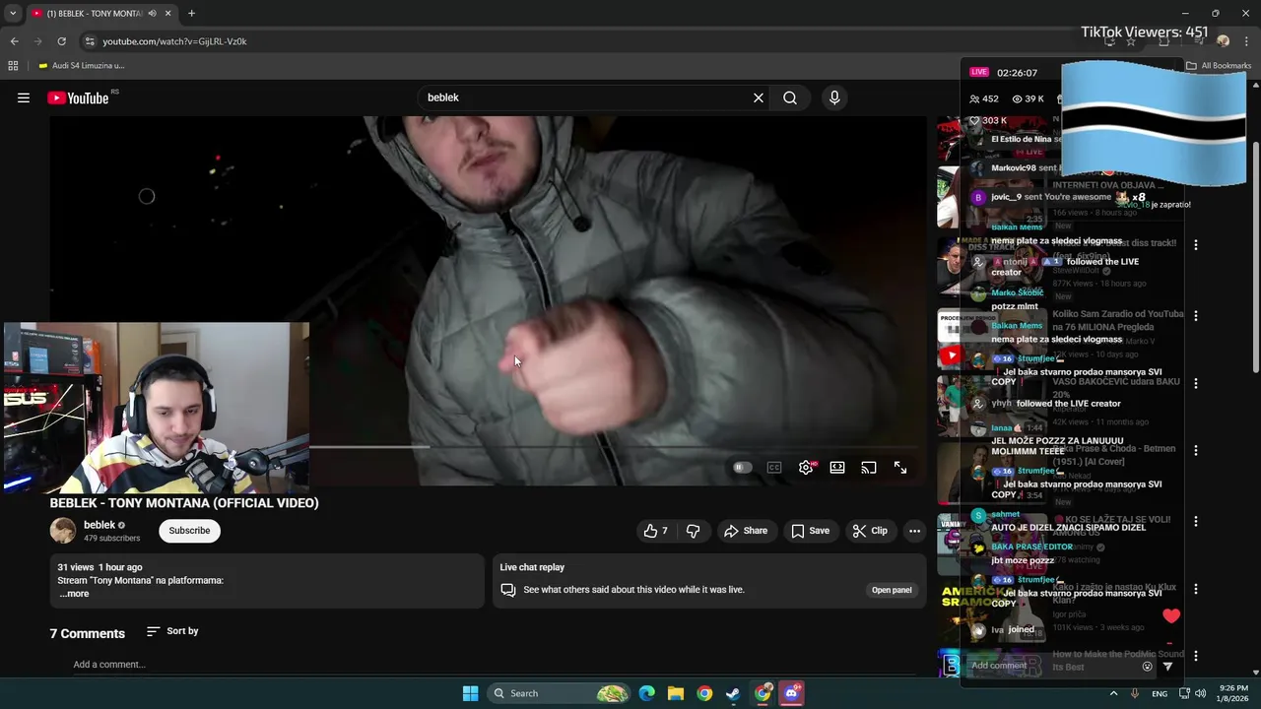Like the video with thumbs up
1261x709 pixels.
tap(656, 531)
